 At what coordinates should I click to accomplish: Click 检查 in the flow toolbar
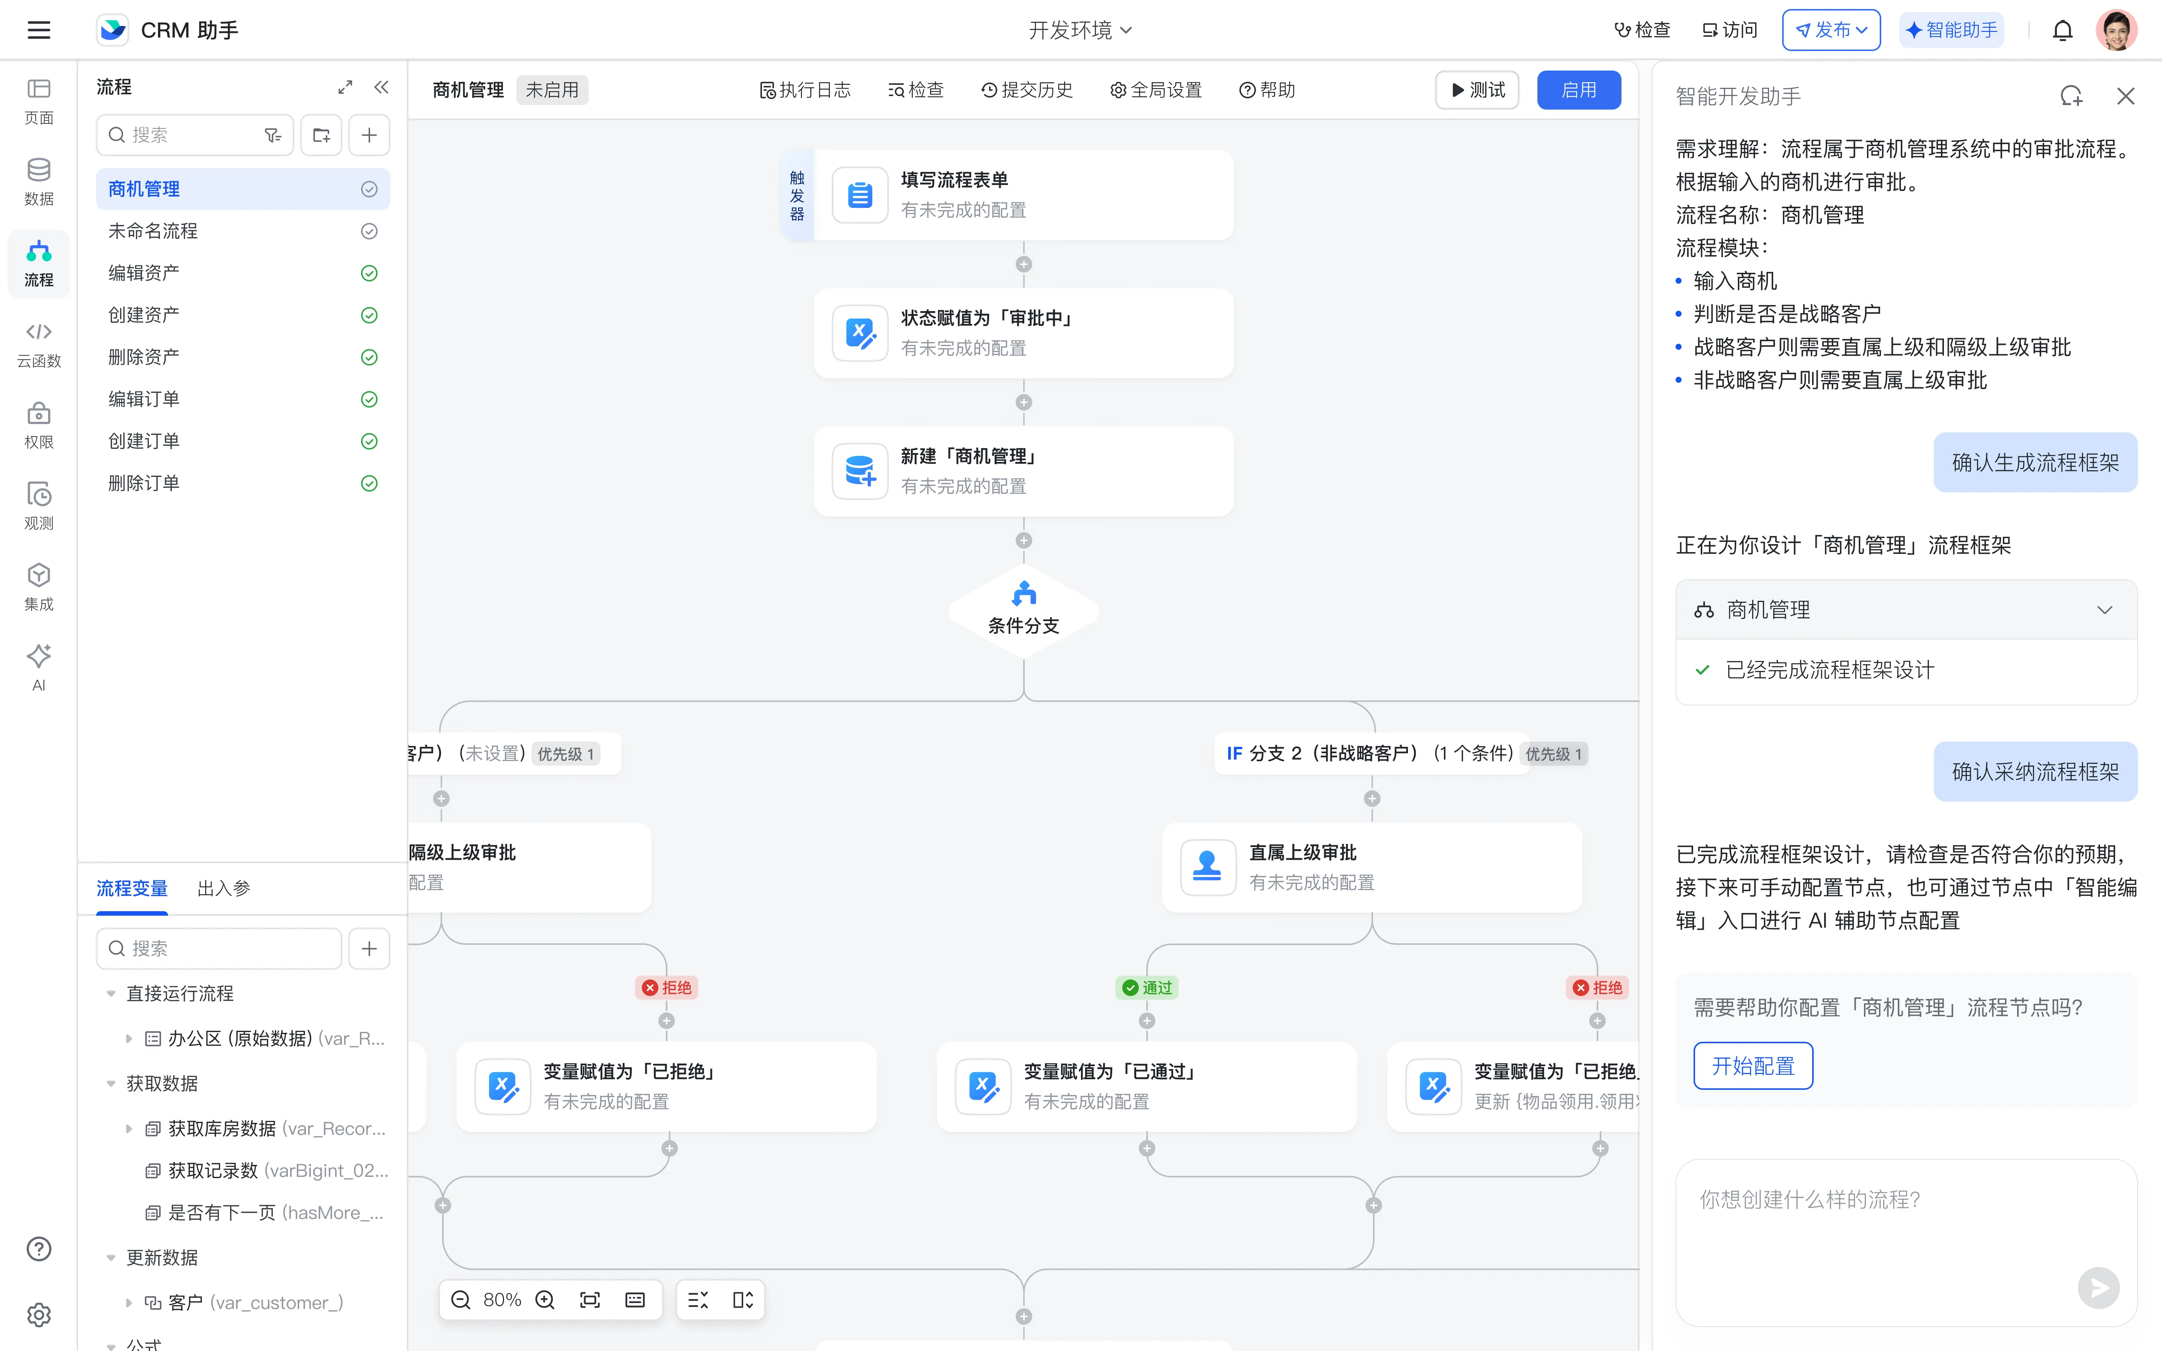point(916,90)
